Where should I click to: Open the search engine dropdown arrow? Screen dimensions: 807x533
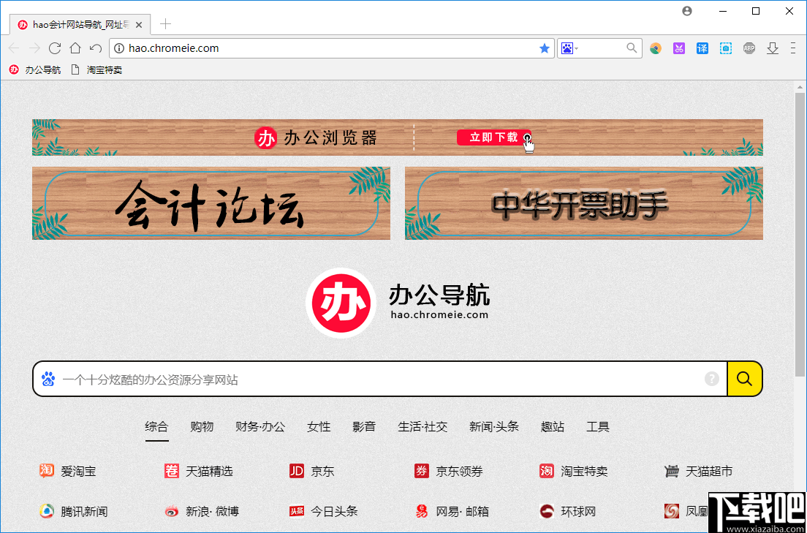575,48
